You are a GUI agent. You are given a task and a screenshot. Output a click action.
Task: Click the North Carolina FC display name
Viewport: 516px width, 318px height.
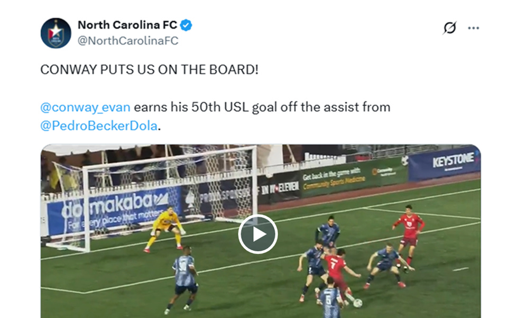point(127,25)
